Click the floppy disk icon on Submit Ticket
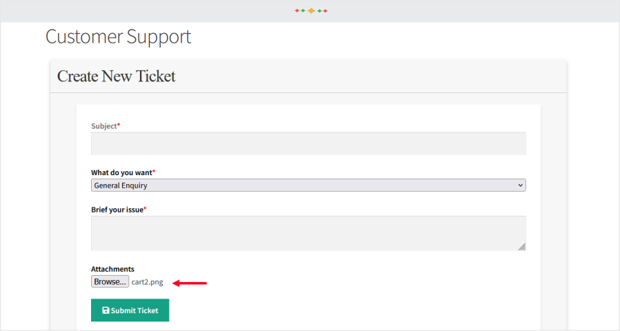 pyautogui.click(x=106, y=310)
